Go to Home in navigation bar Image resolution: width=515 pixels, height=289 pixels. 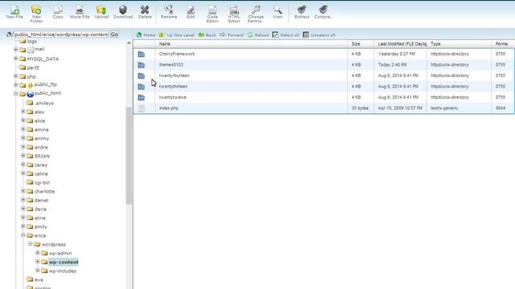(x=146, y=35)
